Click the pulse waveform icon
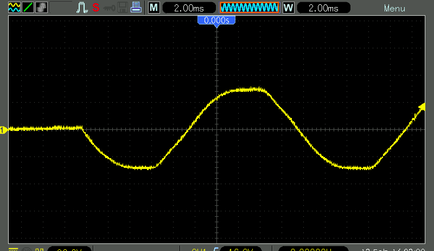 tap(82, 8)
